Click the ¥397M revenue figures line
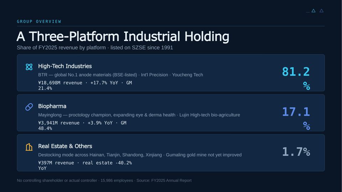 point(85,165)
